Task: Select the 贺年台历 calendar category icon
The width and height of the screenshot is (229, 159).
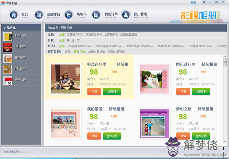Action: click(8, 80)
